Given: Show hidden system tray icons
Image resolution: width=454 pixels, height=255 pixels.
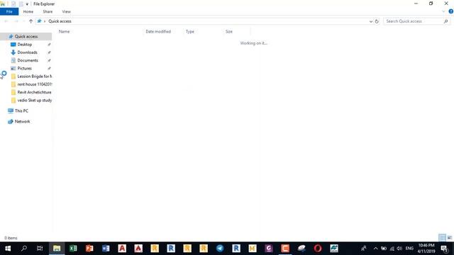Looking at the screenshot, I should click(375, 249).
